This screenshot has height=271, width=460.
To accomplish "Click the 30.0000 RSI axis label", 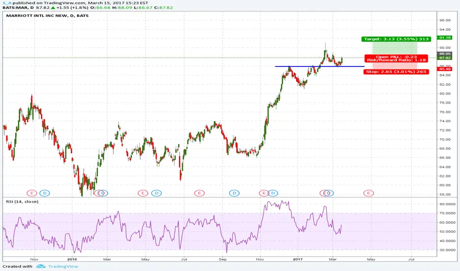I will [447, 250].
